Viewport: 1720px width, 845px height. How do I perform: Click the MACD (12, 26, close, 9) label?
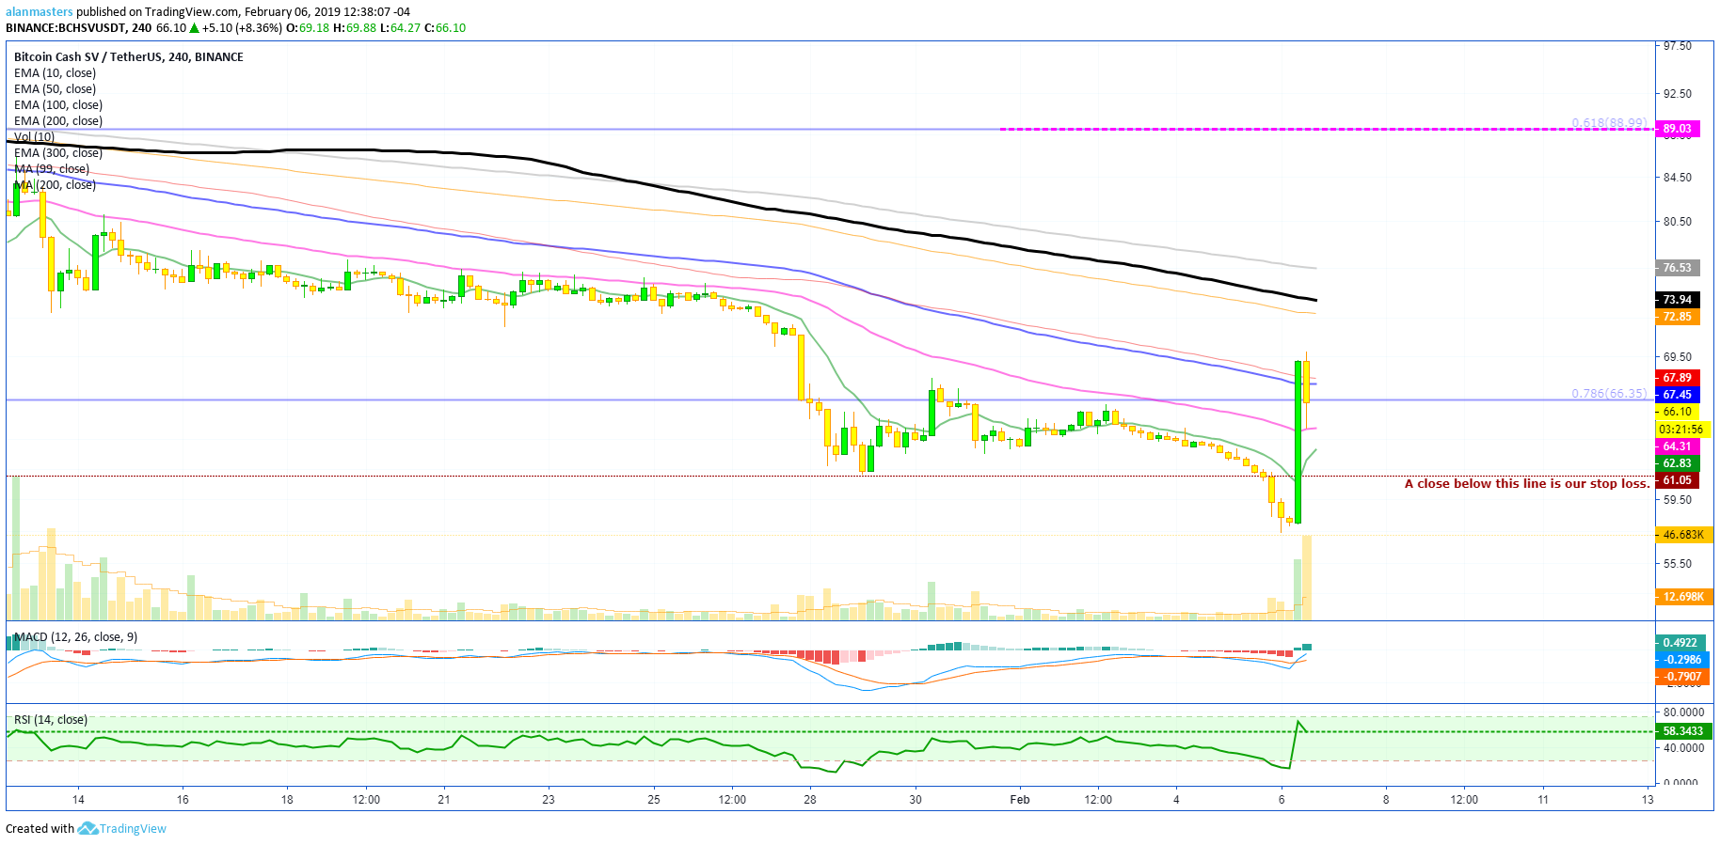click(x=75, y=637)
